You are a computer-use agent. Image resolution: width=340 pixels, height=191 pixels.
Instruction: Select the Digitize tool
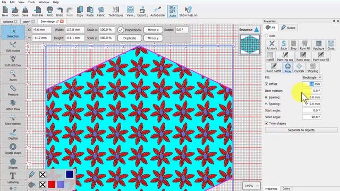point(13,134)
